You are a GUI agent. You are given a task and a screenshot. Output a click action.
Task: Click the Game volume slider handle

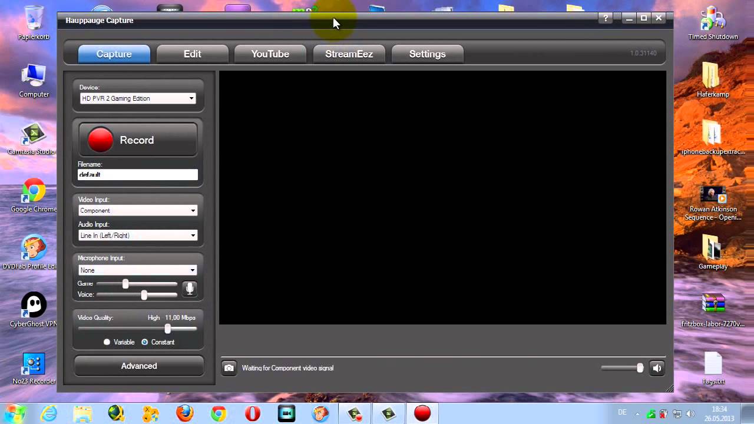click(x=125, y=284)
